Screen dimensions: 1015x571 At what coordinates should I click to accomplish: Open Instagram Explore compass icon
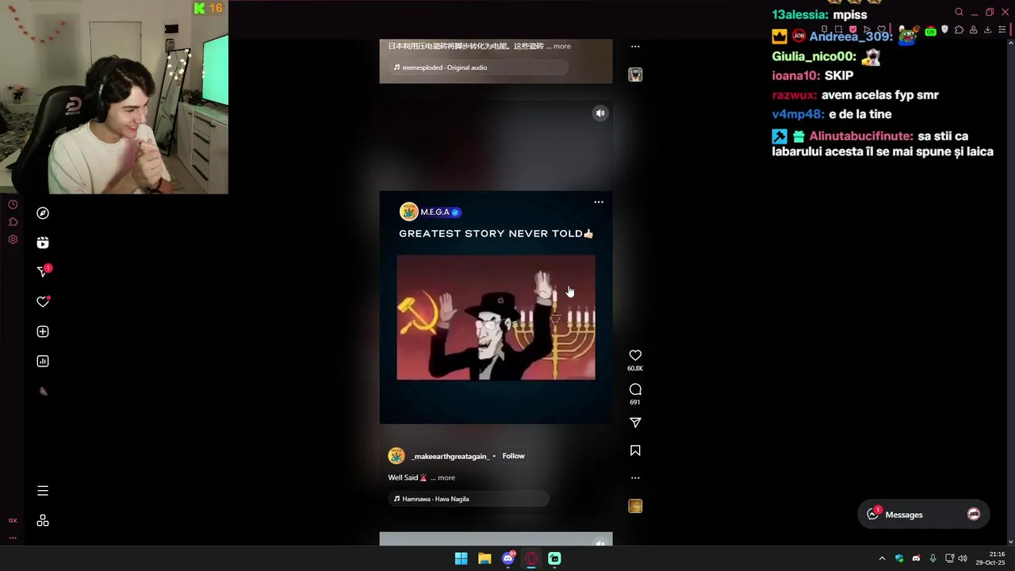[x=43, y=213]
